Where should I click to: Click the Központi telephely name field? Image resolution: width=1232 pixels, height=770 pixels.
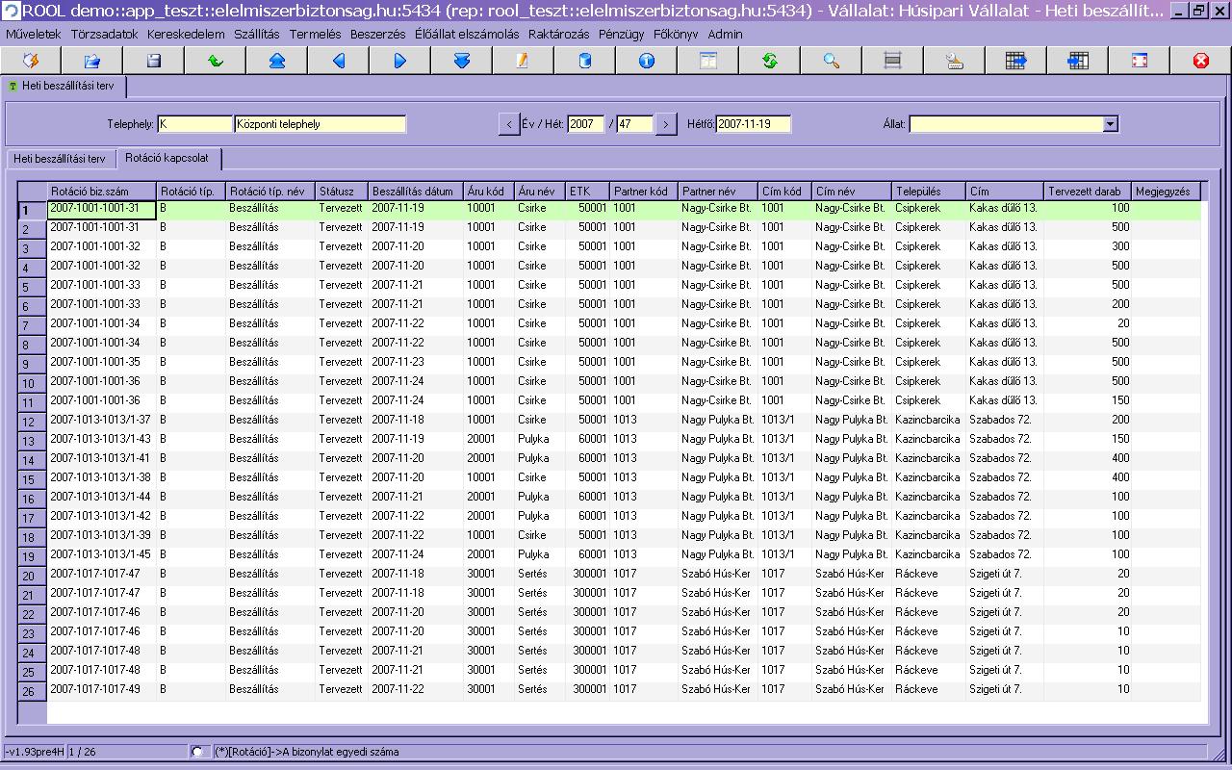[x=321, y=124]
